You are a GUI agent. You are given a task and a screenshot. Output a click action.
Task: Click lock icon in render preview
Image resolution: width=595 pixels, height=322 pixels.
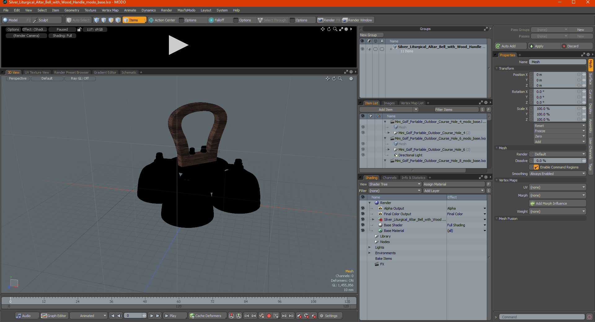tap(79, 29)
